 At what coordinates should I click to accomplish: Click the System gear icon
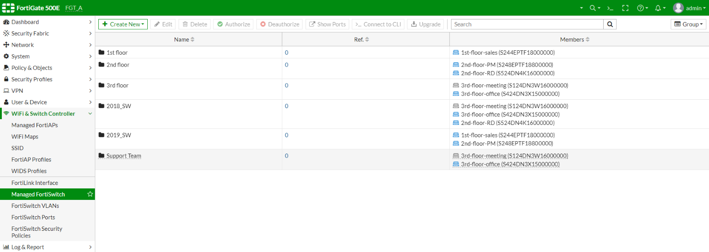(6, 56)
